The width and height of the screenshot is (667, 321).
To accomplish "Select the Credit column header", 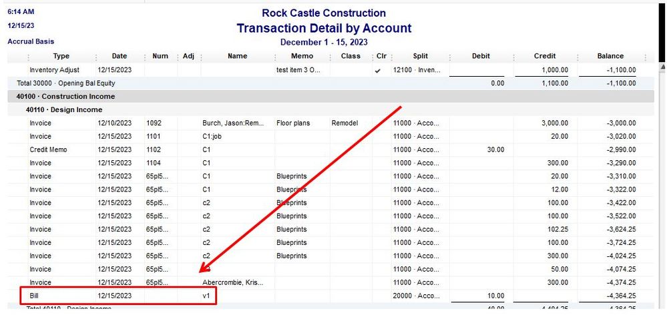I will click(545, 56).
